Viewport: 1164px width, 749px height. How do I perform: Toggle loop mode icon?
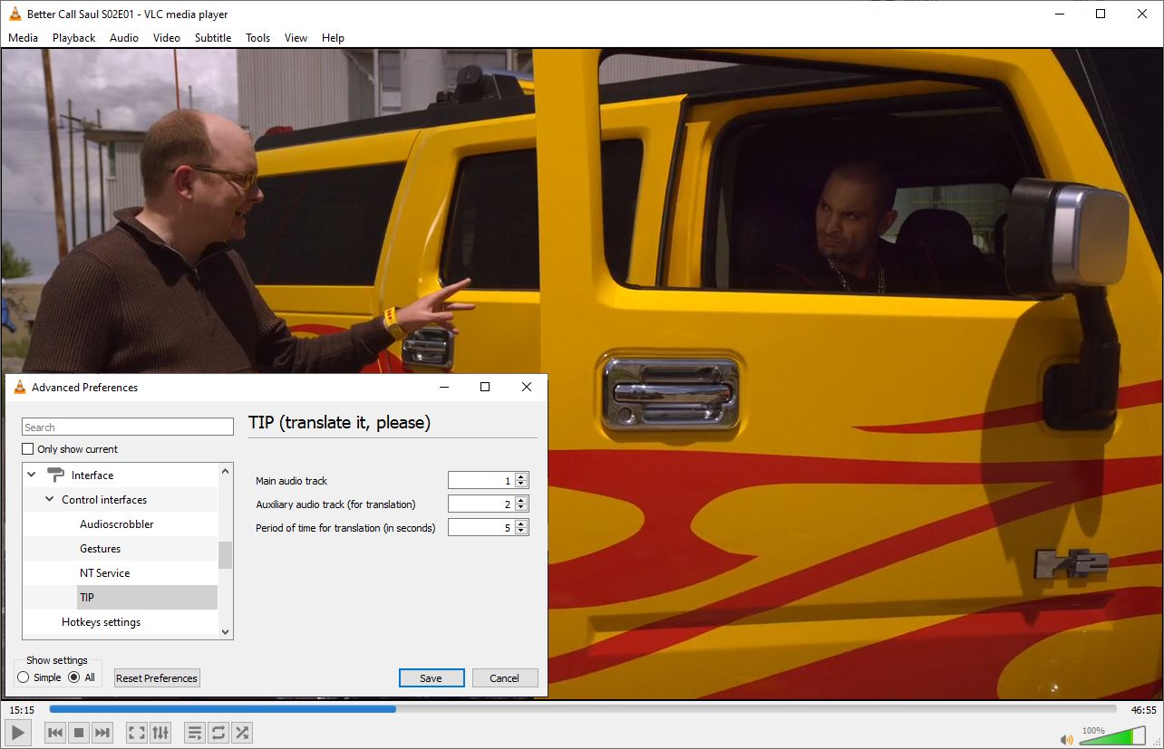pyautogui.click(x=218, y=733)
